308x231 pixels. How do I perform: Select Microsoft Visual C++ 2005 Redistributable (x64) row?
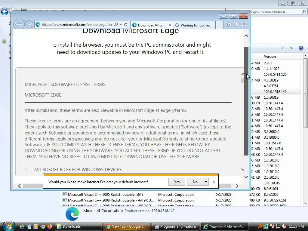click(181, 195)
